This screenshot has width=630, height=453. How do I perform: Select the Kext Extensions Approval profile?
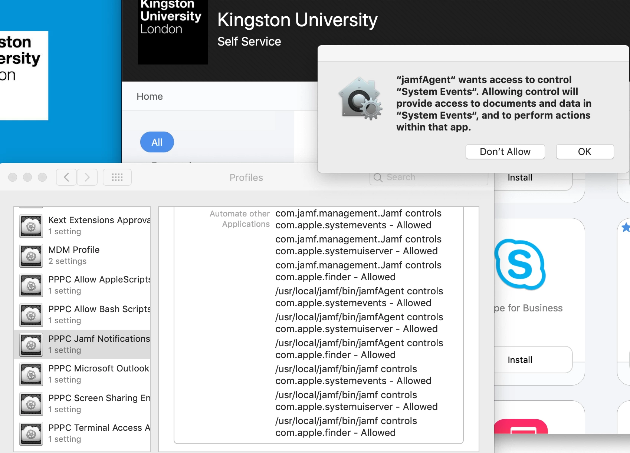pyautogui.click(x=82, y=226)
